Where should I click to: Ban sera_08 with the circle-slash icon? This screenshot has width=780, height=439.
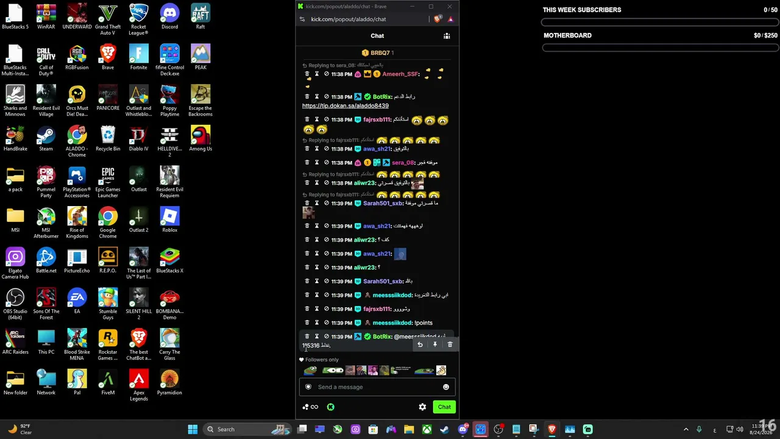point(327,163)
